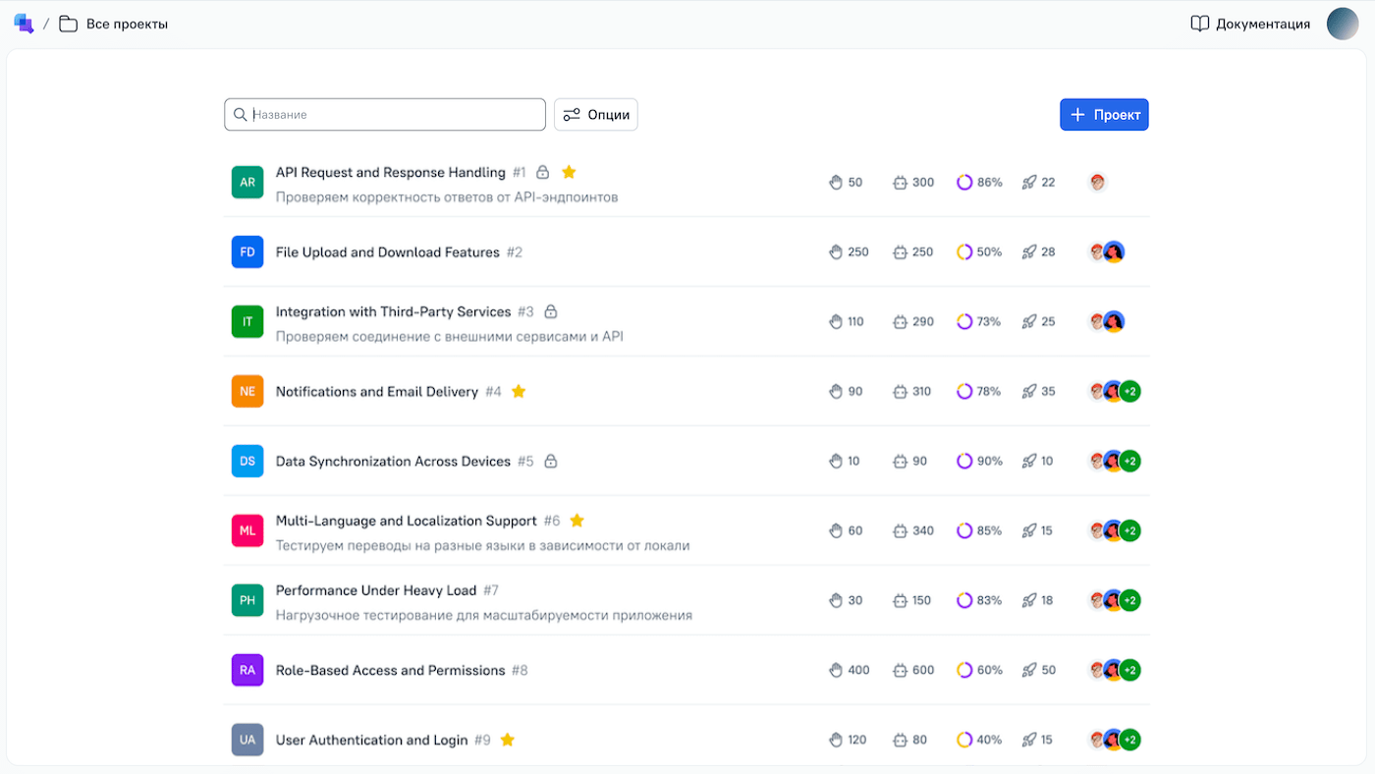Click lock icon on Data Synchronization project
The height and width of the screenshot is (774, 1375).
pos(551,461)
